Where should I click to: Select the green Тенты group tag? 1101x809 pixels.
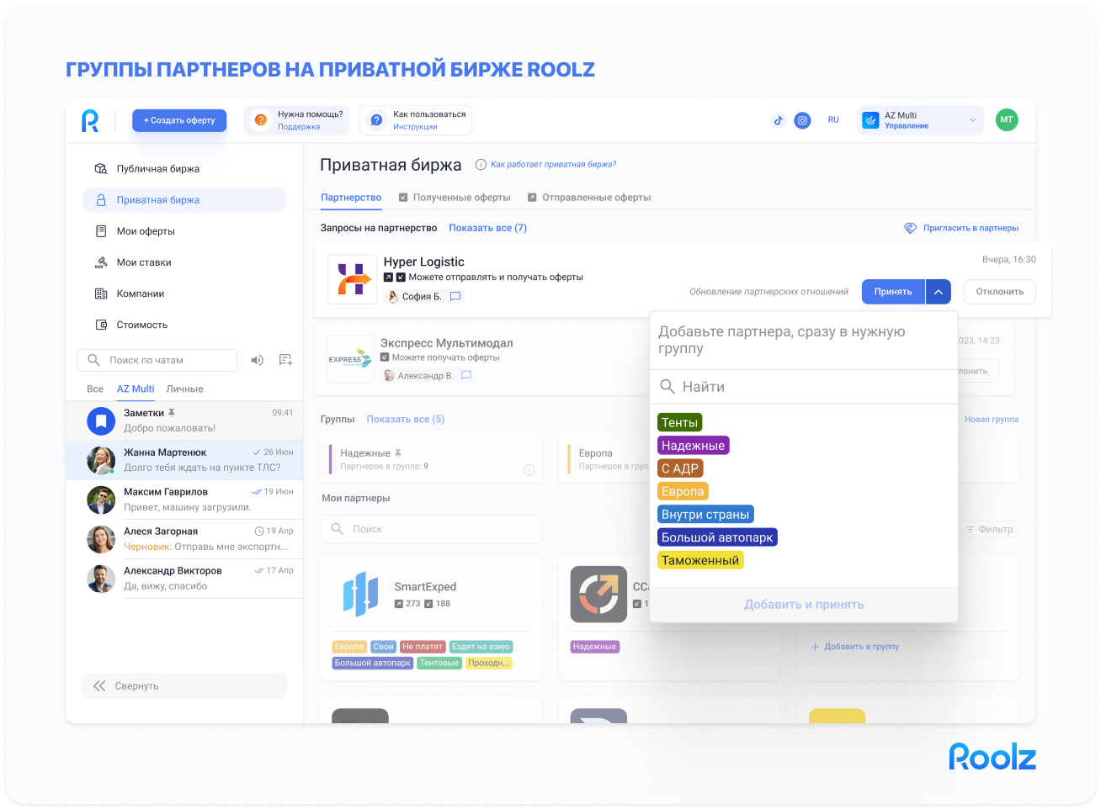click(679, 423)
